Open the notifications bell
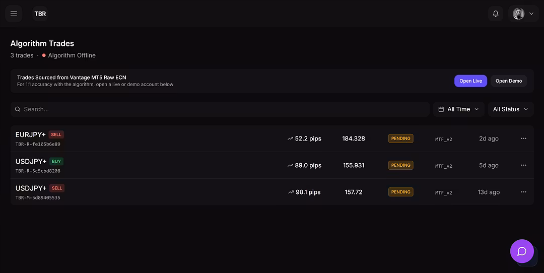The height and width of the screenshot is (273, 544). coord(495,14)
